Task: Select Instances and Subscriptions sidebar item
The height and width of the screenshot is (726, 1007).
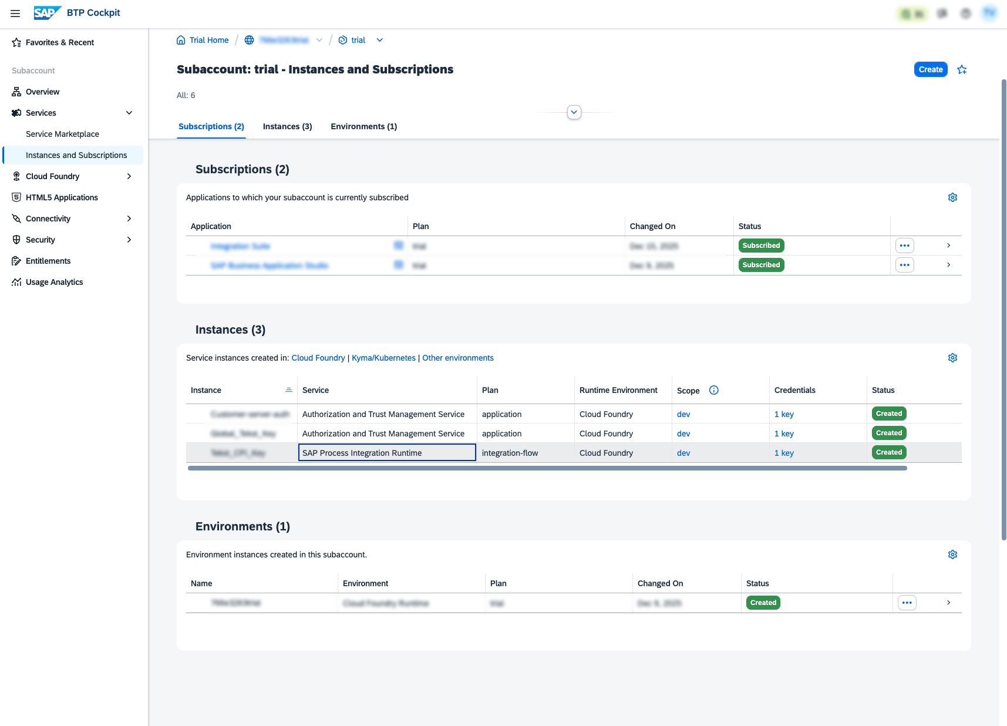Action: coord(73,155)
